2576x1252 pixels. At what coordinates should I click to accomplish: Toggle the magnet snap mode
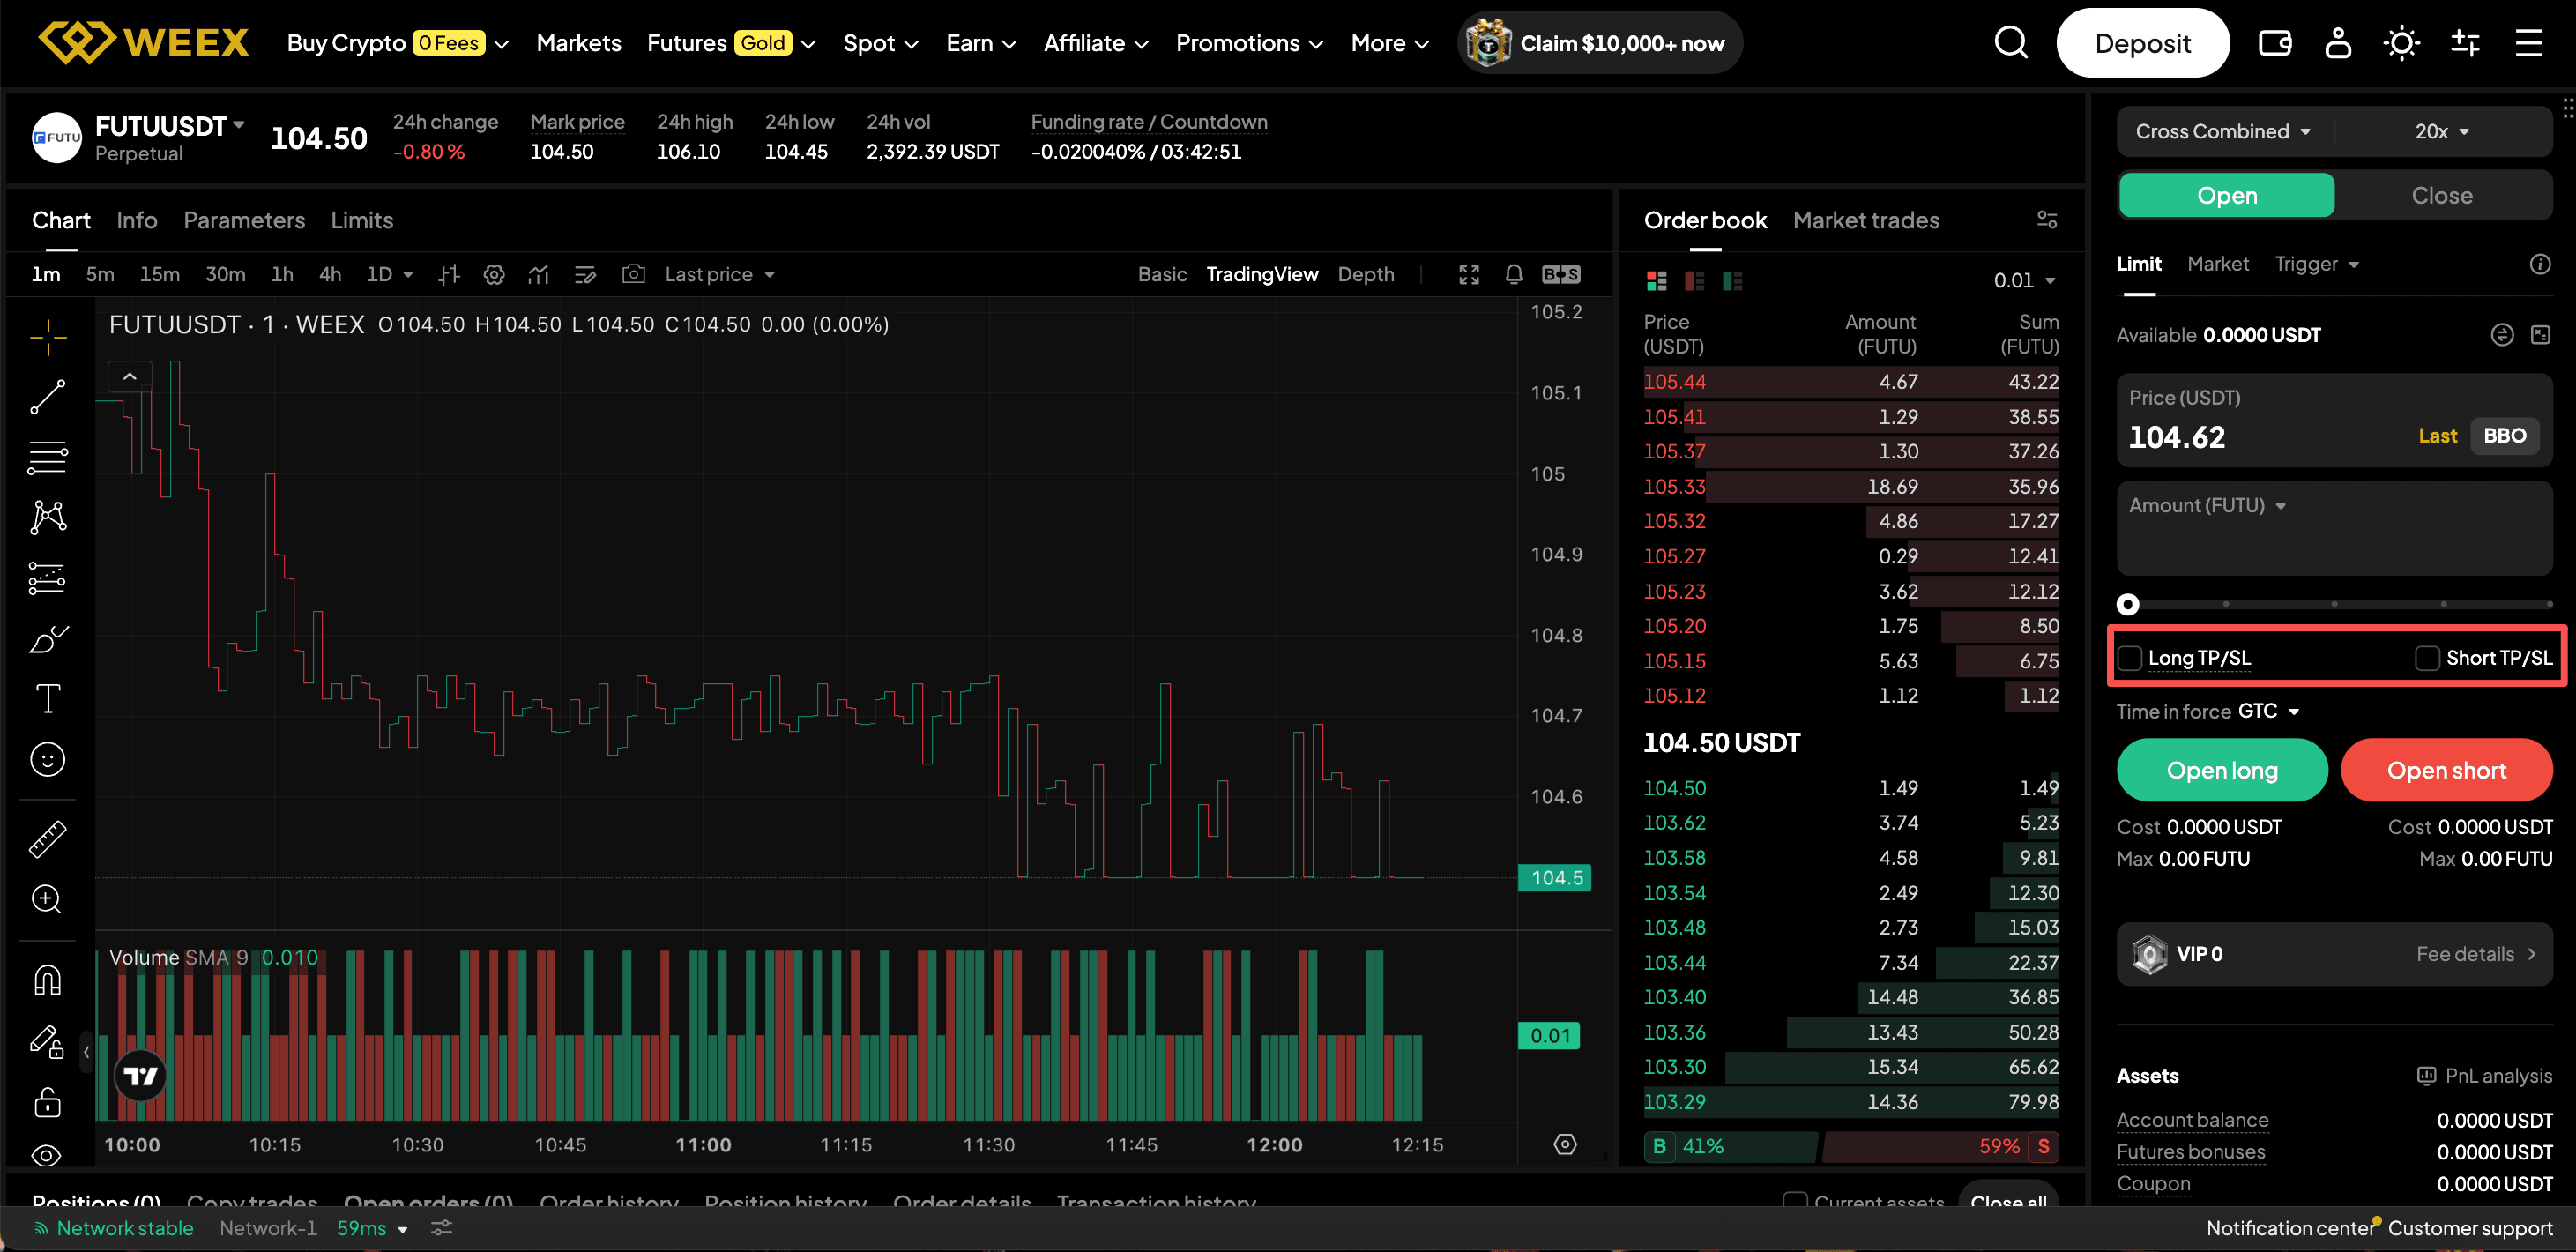point(47,980)
